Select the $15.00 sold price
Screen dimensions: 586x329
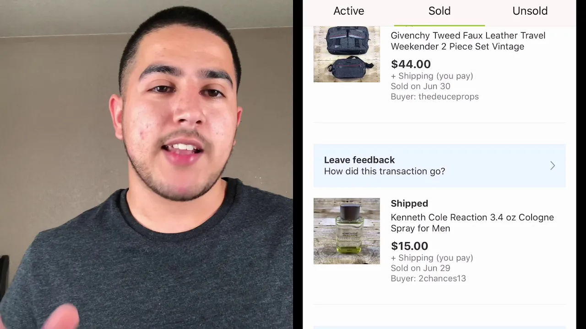click(x=409, y=246)
